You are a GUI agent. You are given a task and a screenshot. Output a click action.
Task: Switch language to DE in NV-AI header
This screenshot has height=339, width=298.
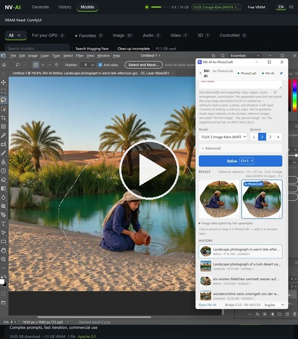click(x=291, y=7)
